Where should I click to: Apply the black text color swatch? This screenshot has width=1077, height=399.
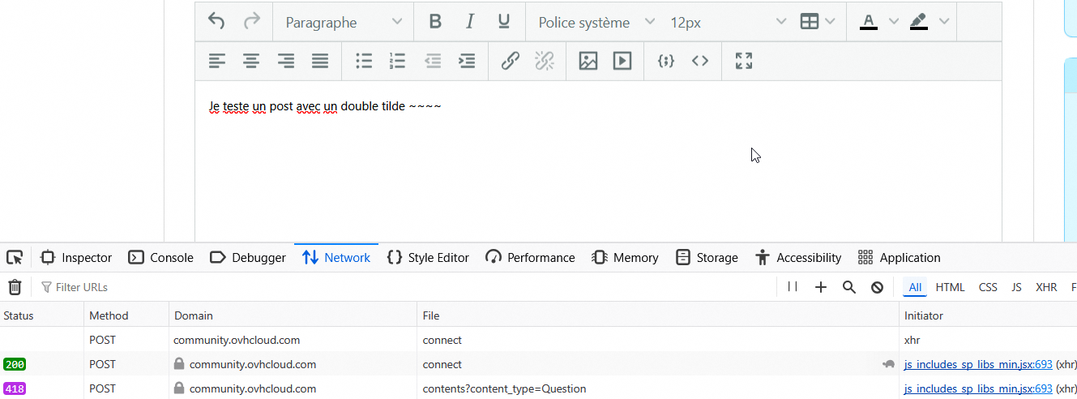869,22
